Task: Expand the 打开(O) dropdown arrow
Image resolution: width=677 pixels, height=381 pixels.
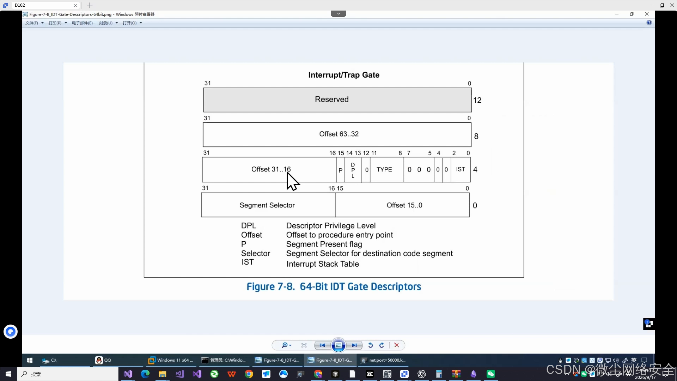Action: 141,23
